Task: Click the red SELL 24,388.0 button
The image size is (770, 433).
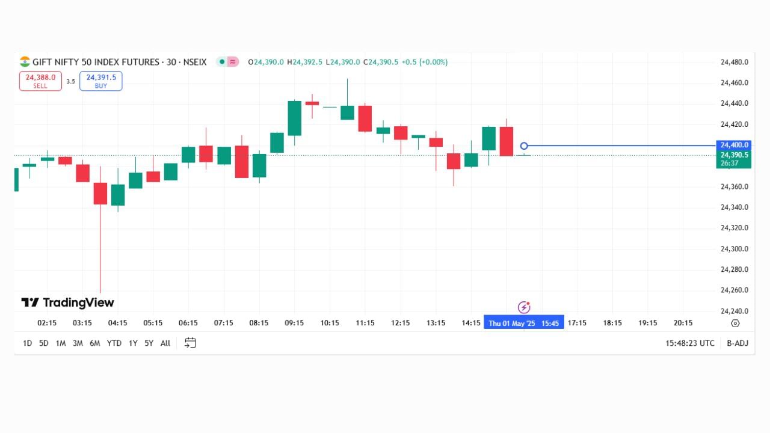Action: 40,81
